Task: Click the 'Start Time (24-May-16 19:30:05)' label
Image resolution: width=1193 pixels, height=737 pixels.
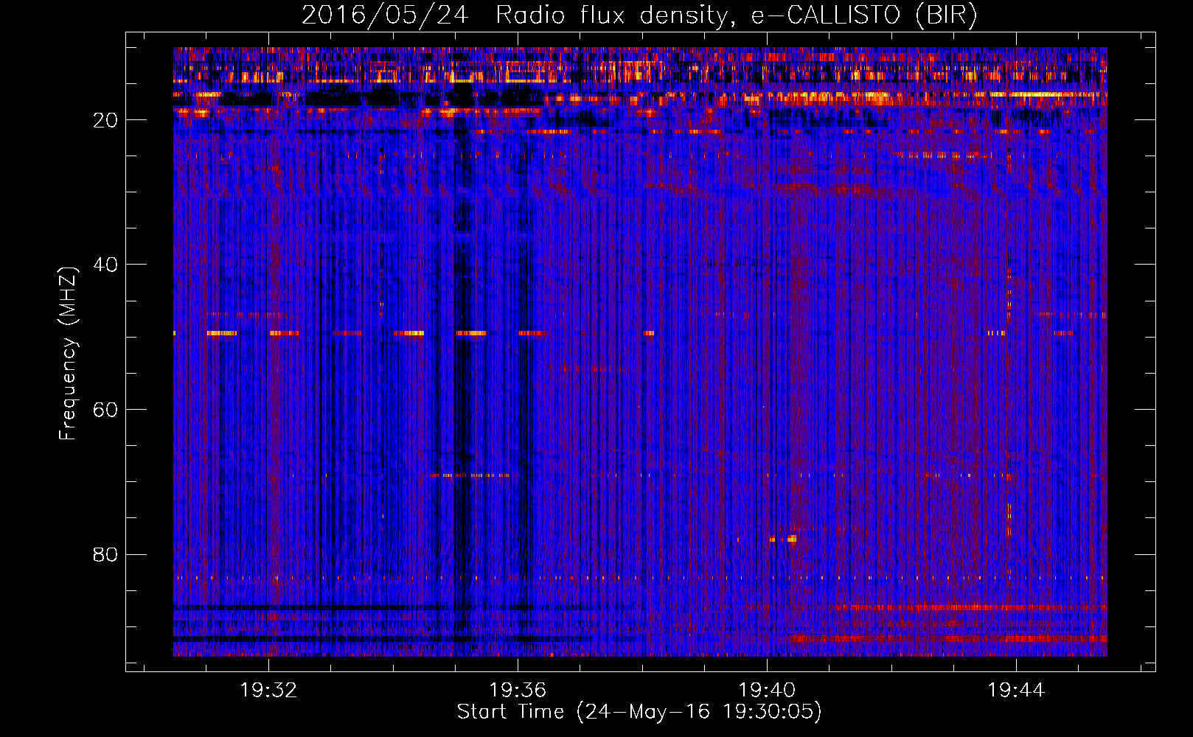Action: [639, 712]
